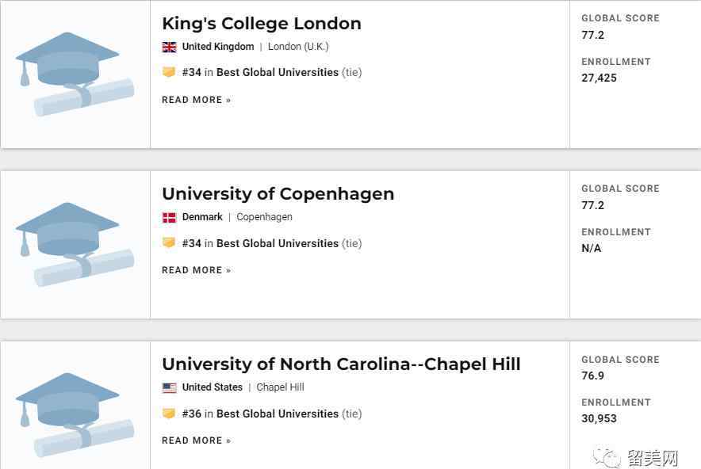Click the UNC Chapel Hill graduation cap image

(x=75, y=415)
